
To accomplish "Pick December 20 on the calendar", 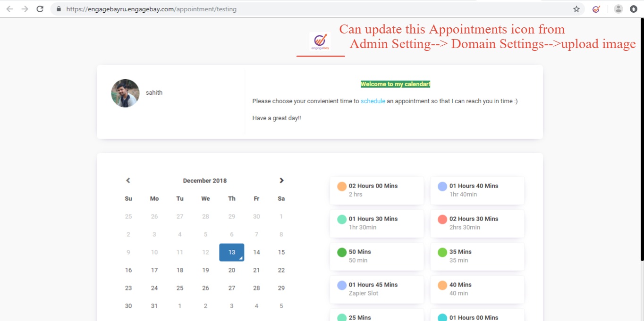I will point(232,271).
